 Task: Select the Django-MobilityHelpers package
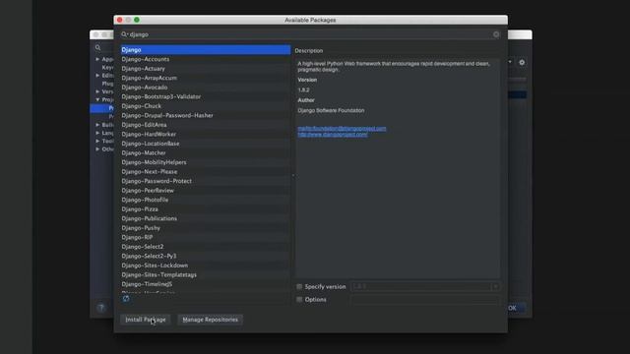pos(206,162)
